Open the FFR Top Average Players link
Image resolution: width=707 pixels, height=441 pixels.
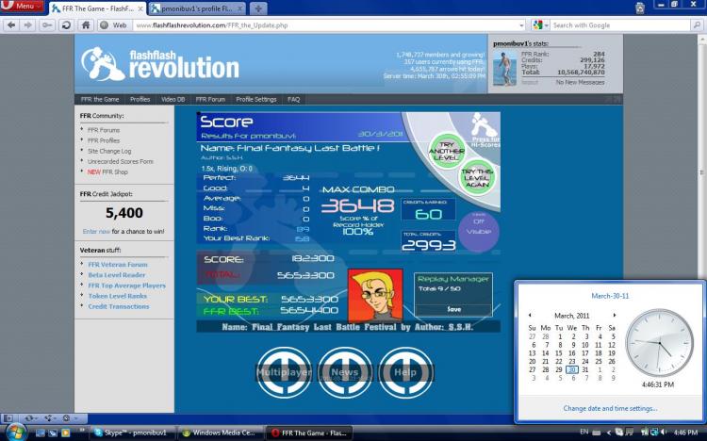126,286
